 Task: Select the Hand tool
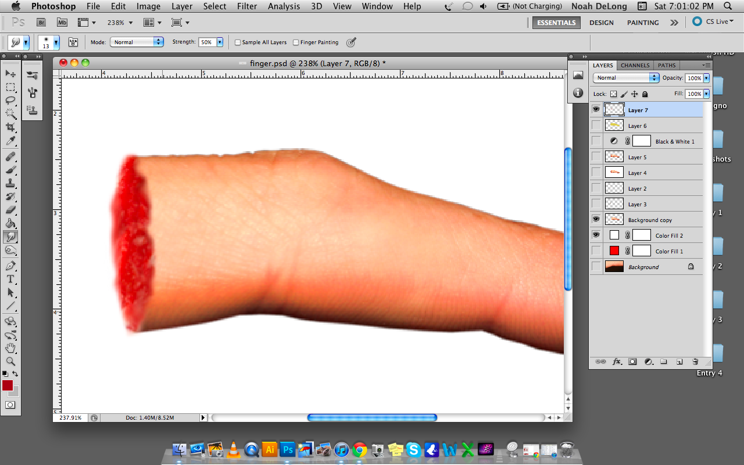click(x=10, y=348)
